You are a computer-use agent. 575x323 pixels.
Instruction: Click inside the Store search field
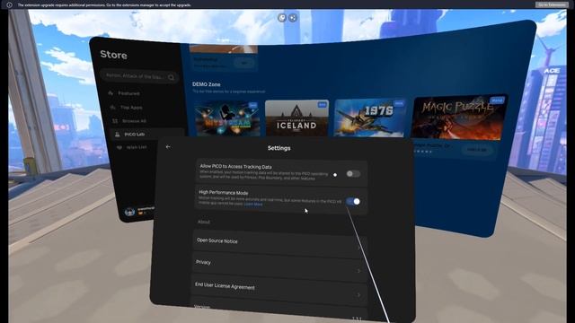pyautogui.click(x=139, y=76)
